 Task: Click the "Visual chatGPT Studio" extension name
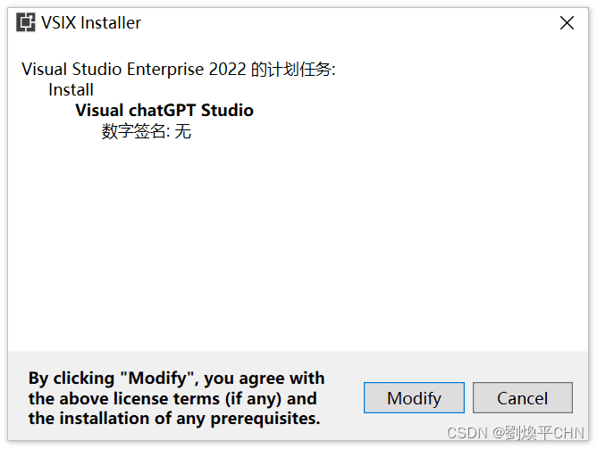pos(164,111)
